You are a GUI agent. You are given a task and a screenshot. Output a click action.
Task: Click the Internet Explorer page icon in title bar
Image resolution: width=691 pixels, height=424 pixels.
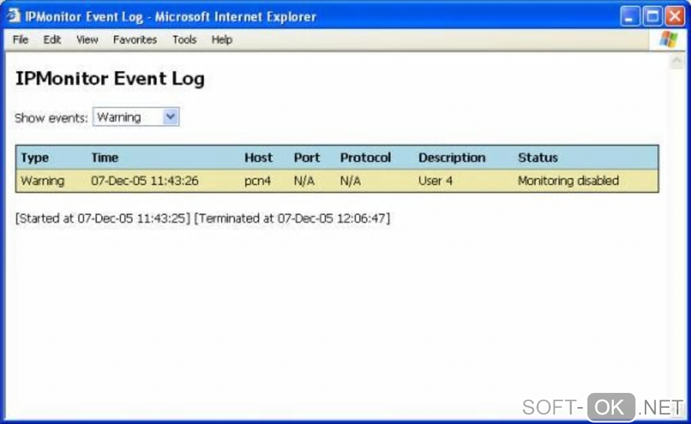pos(14,16)
